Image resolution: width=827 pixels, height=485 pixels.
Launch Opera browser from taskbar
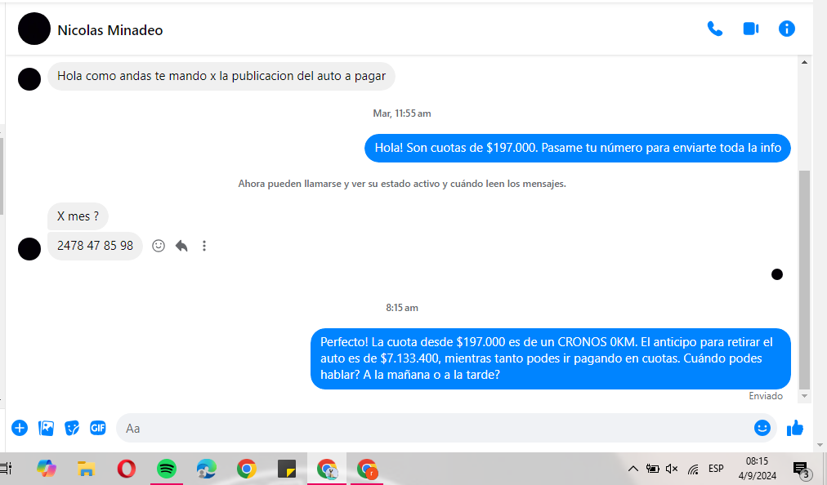(x=126, y=468)
